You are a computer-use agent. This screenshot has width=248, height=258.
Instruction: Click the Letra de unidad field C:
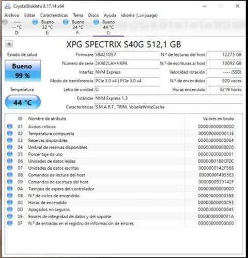coord(127,89)
